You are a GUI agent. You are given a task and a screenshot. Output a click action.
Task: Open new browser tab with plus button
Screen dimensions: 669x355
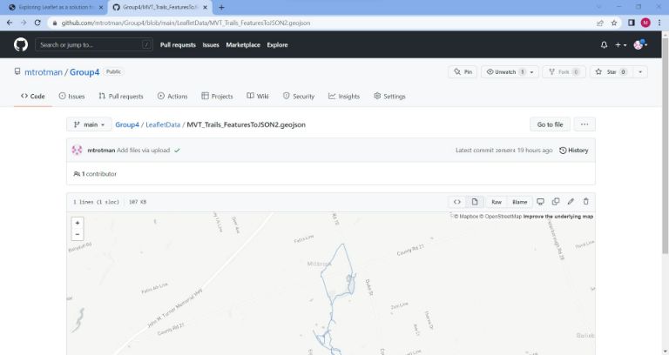(221, 7)
